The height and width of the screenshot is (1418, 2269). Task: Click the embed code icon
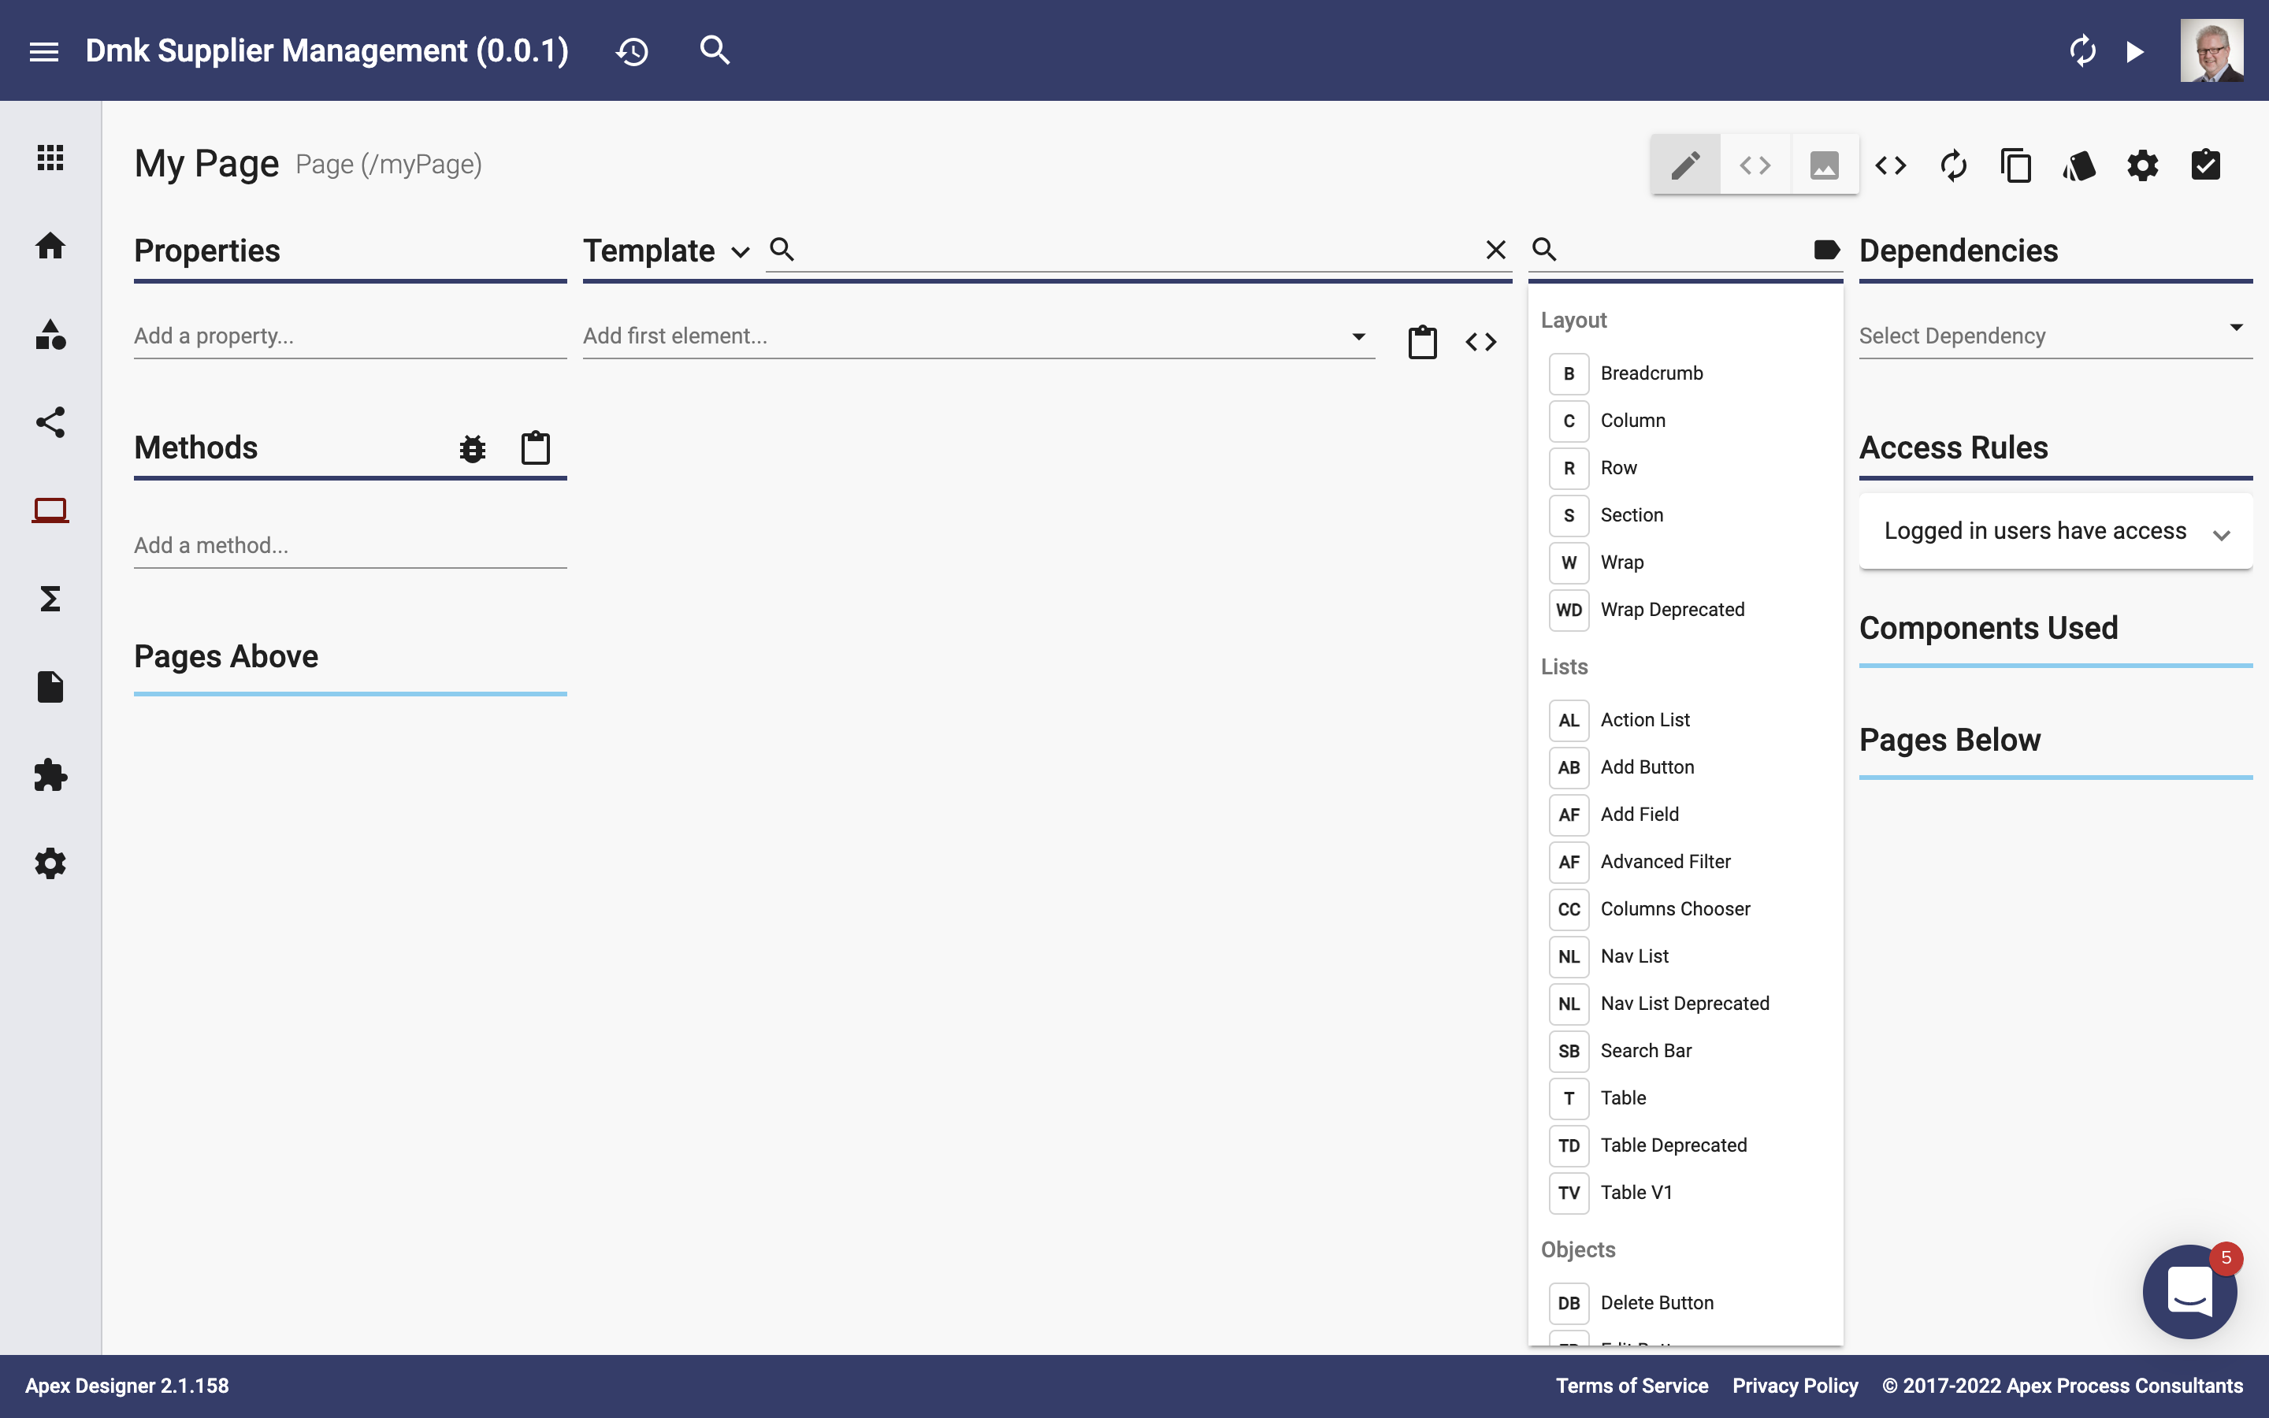point(1888,163)
